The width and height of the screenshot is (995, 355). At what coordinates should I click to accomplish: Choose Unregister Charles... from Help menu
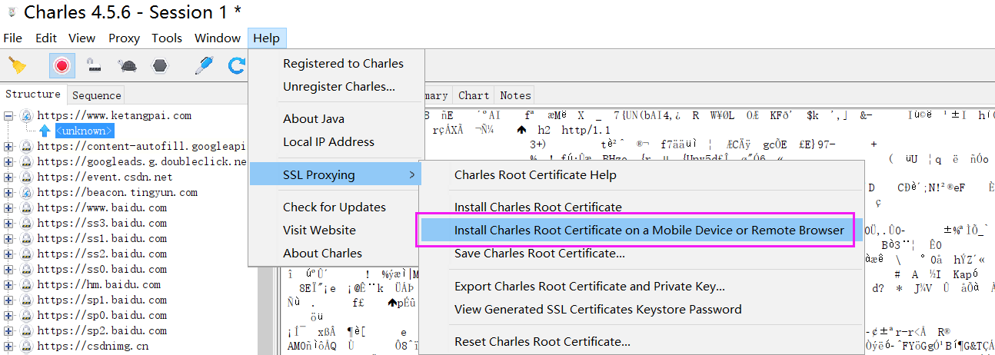point(339,86)
